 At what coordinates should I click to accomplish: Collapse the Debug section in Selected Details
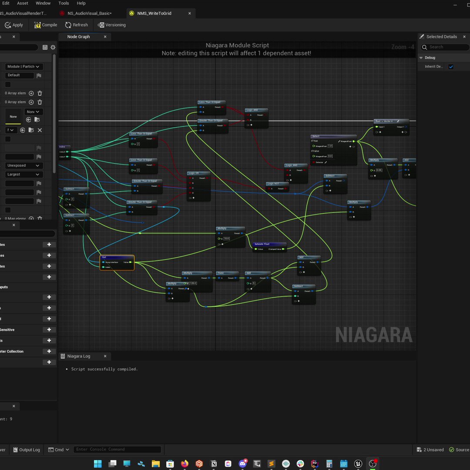coord(421,57)
